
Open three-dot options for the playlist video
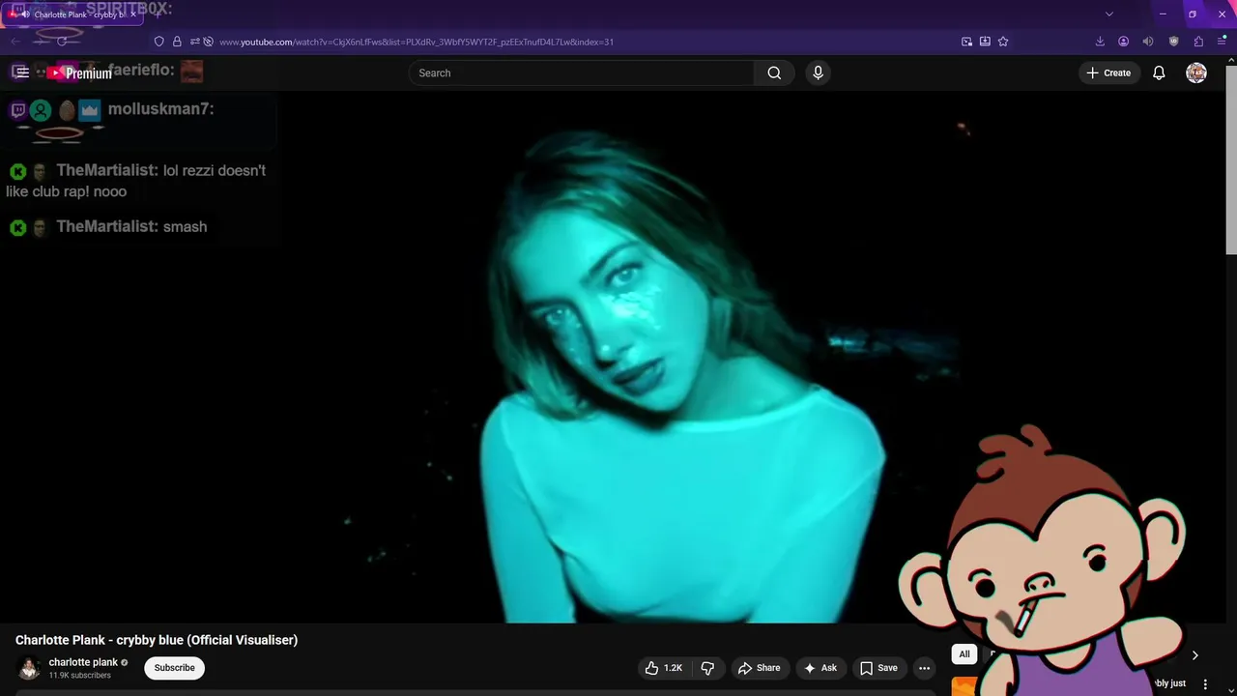(x=1205, y=683)
